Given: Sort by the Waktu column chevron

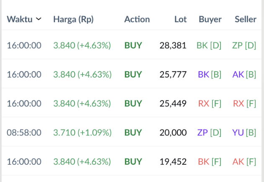Looking at the screenshot, I should (x=39, y=19).
